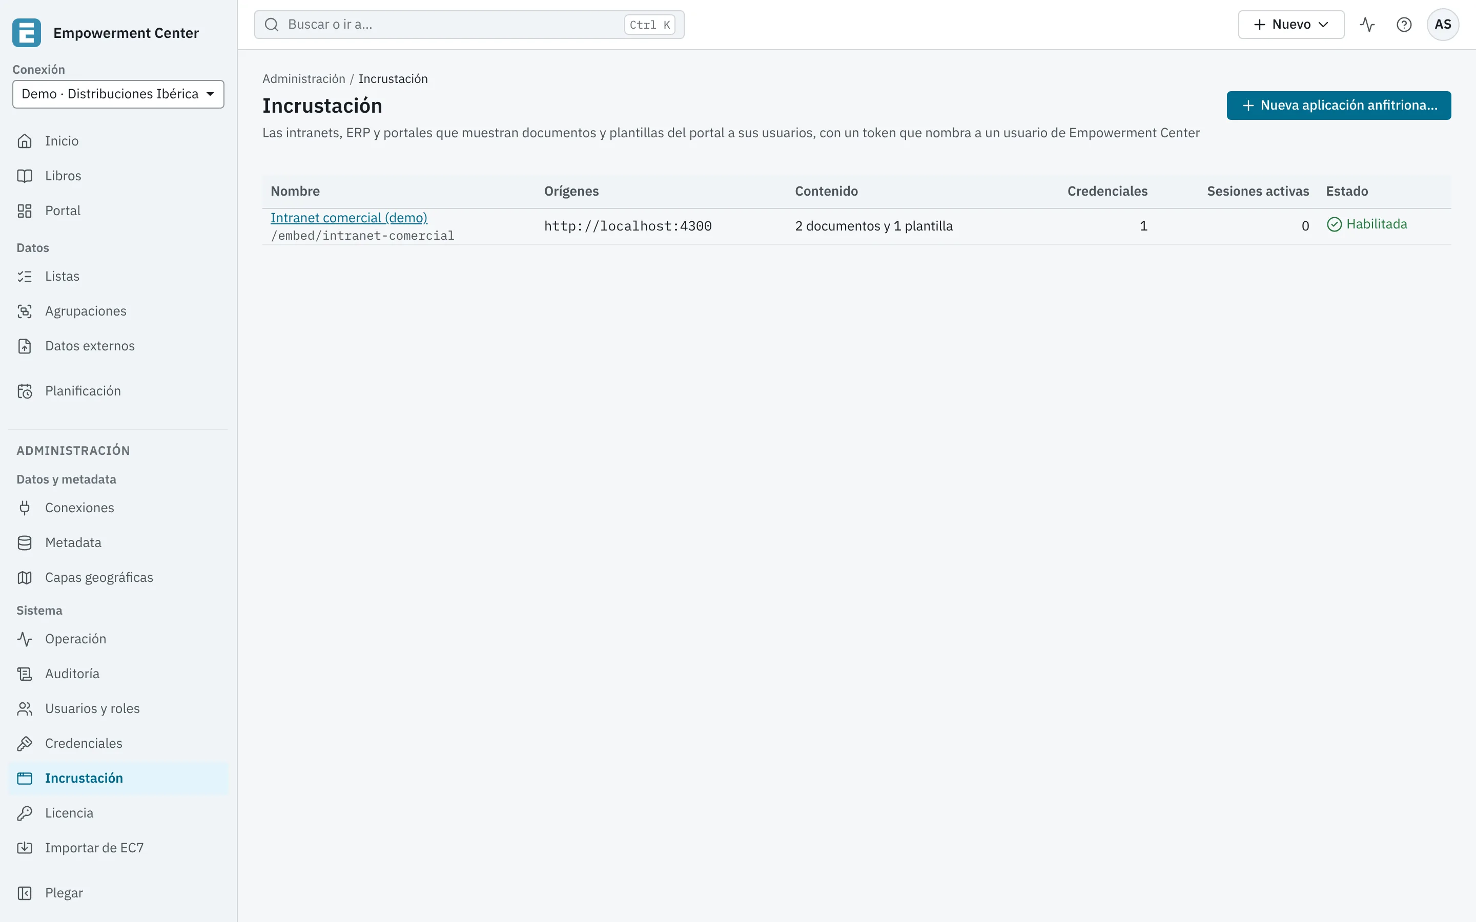
Task: Click the Ctrl K shortcut badge
Action: (x=649, y=25)
